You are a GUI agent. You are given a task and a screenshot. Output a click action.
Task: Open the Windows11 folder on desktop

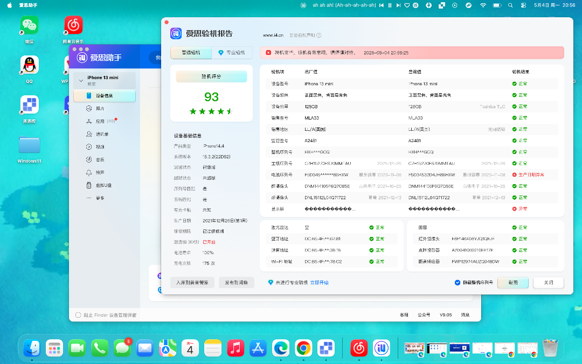click(29, 145)
